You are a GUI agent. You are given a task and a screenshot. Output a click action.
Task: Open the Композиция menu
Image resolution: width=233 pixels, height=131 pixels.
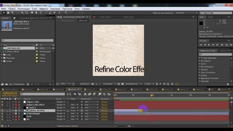tap(24, 9)
